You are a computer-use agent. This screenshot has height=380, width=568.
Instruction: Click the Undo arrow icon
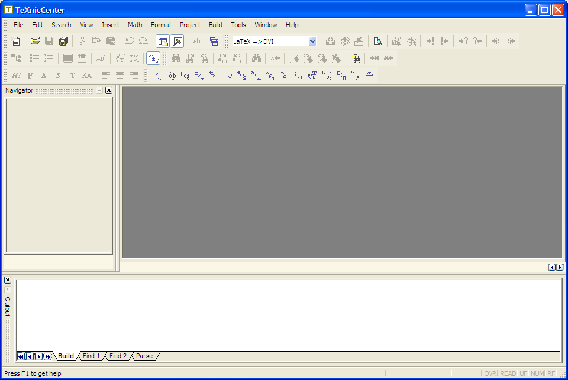click(x=130, y=41)
